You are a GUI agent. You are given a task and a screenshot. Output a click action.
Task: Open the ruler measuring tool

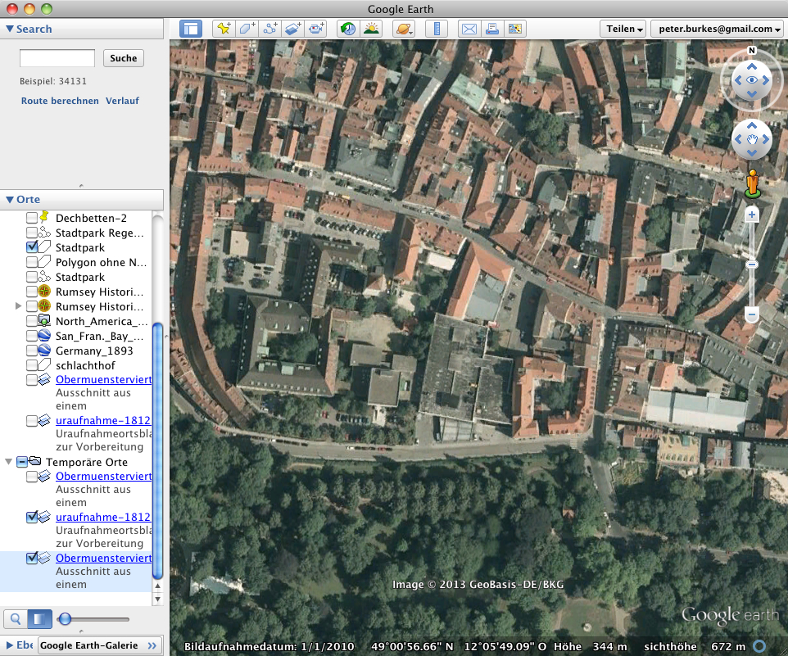click(437, 29)
